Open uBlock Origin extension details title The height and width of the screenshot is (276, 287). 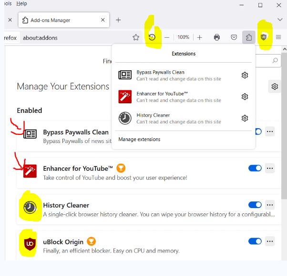tap(63, 242)
